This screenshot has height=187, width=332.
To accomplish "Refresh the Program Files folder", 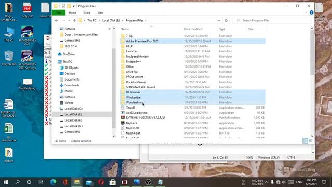I will click(x=226, y=21).
